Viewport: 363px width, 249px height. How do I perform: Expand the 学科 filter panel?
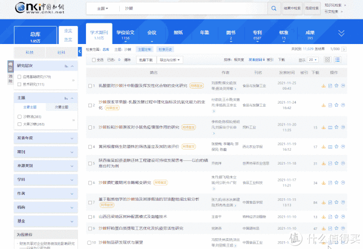click(46, 180)
